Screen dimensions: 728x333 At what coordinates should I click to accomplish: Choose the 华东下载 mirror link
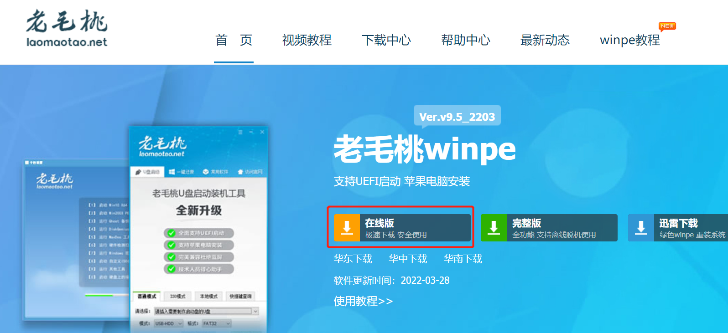pos(353,259)
